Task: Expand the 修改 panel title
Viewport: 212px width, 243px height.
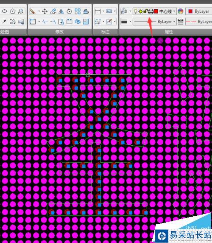Action: [x=59, y=32]
